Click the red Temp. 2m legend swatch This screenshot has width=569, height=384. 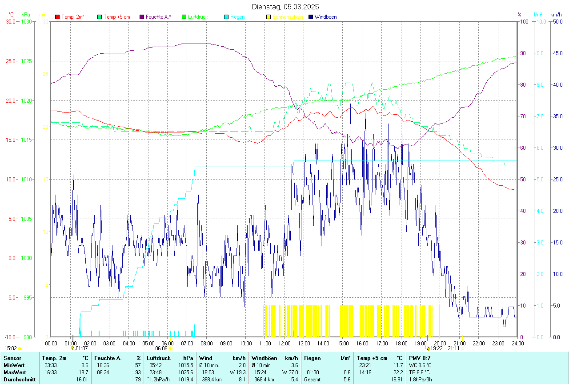[x=57, y=17]
